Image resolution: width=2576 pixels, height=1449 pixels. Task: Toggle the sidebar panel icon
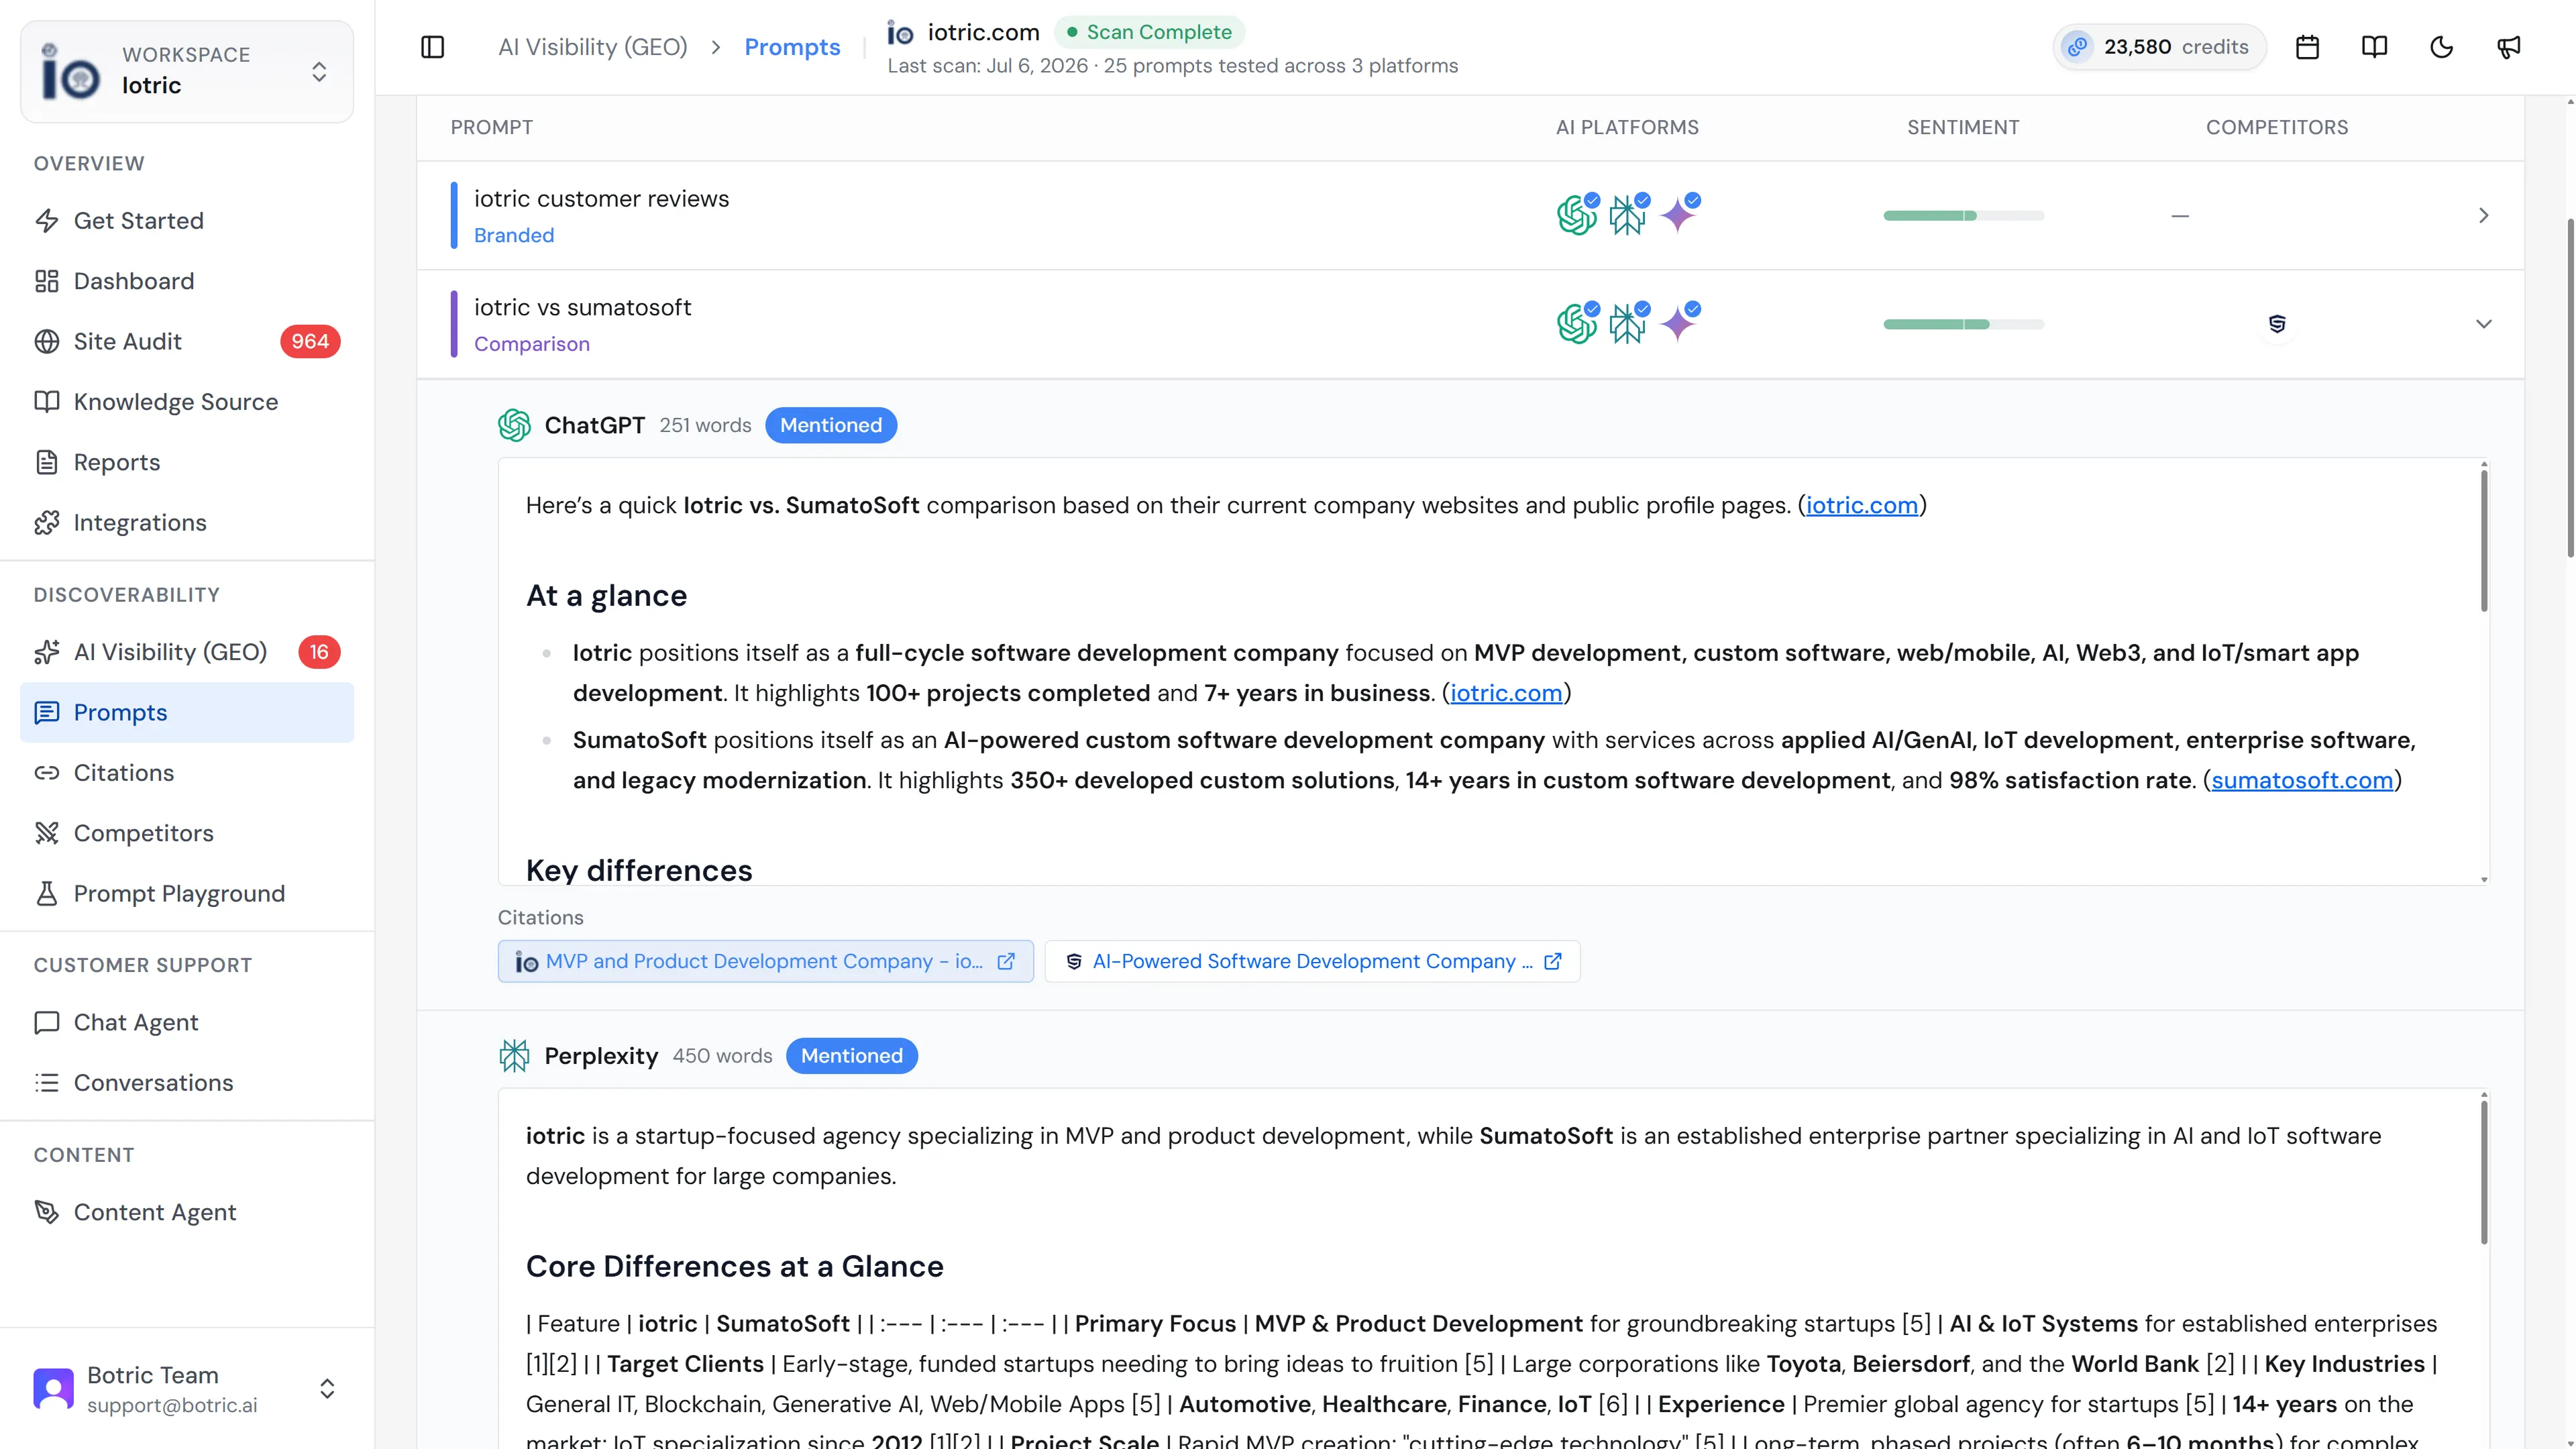[x=432, y=47]
